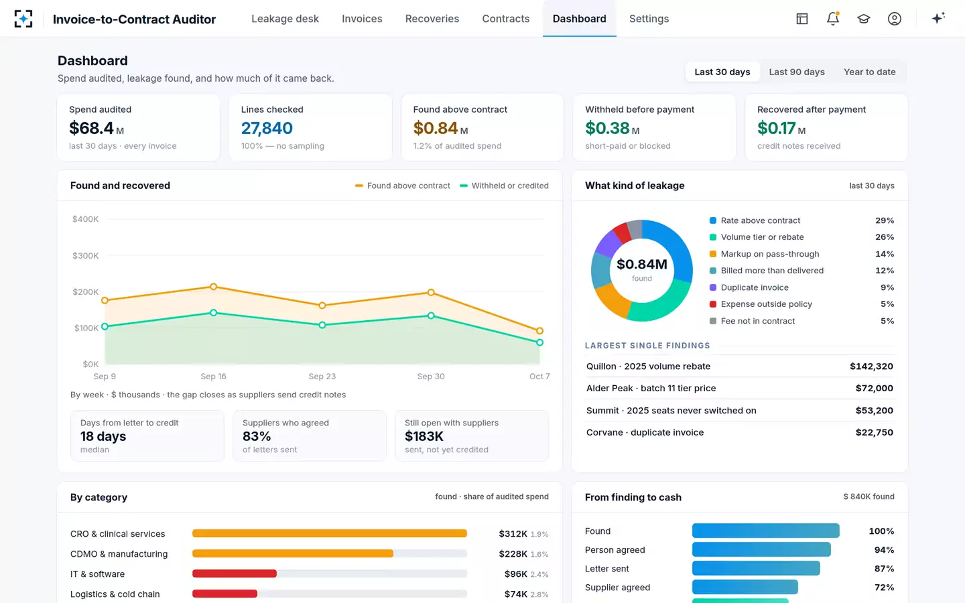Image resolution: width=965 pixels, height=603 pixels.
Task: Click the IT & software red bar
Action: pyautogui.click(x=235, y=574)
